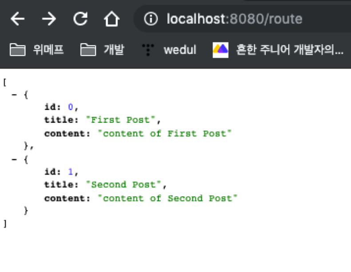Select the id value 1
Screen dimensions: 351x272
click(71, 172)
